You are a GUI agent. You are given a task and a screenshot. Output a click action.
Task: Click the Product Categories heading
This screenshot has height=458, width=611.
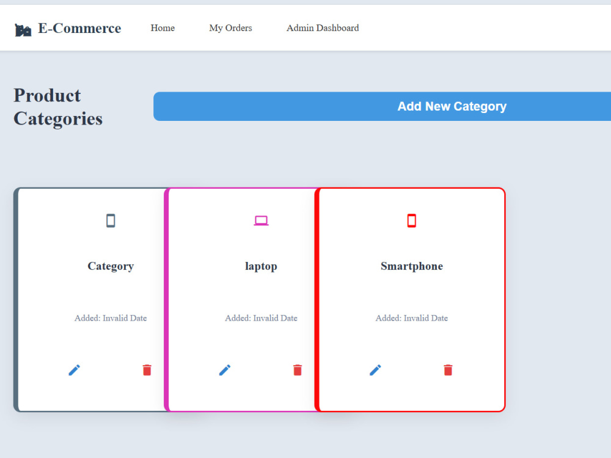tap(58, 107)
